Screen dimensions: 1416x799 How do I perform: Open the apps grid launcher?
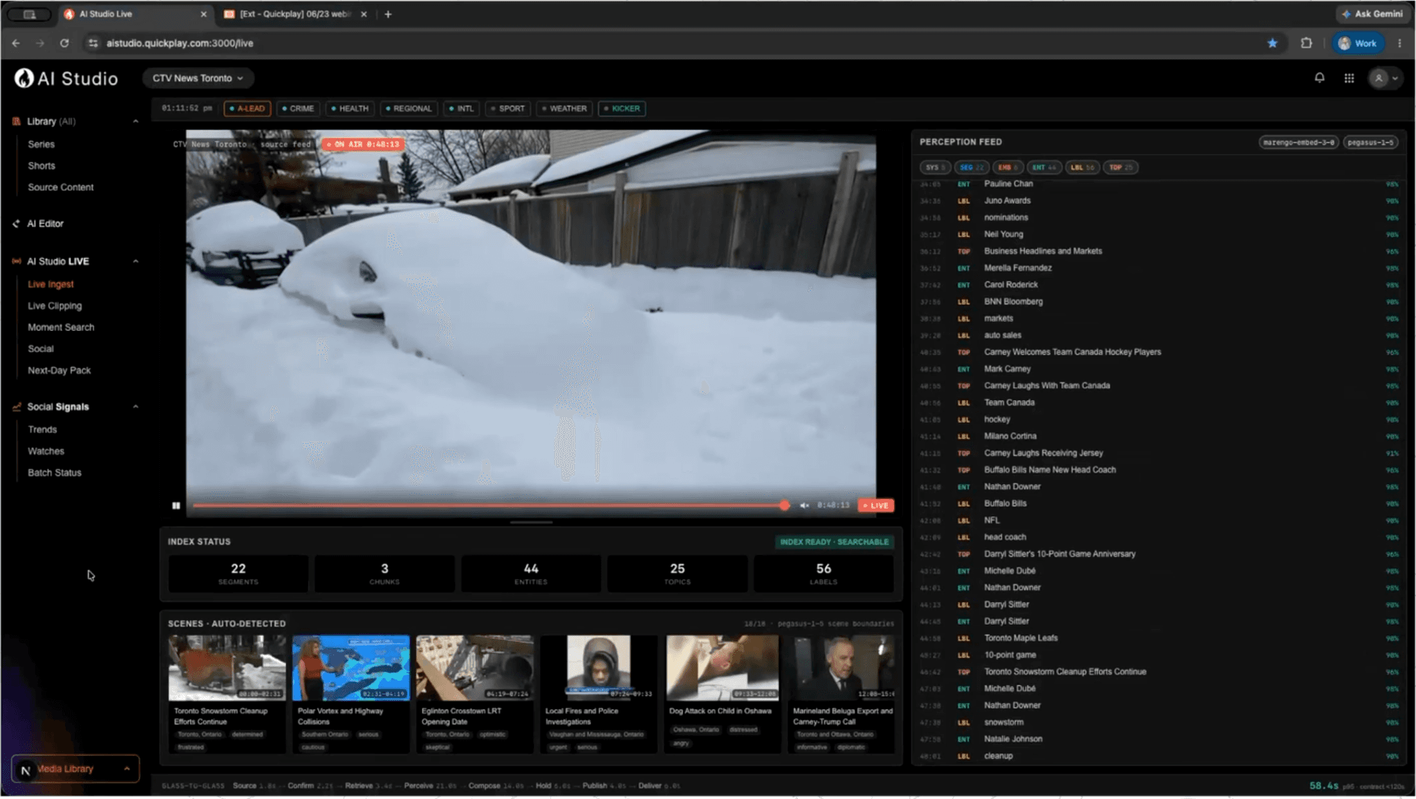click(1349, 78)
